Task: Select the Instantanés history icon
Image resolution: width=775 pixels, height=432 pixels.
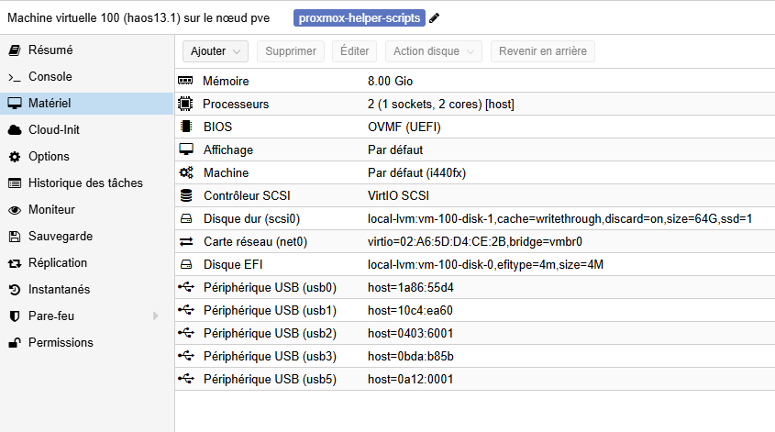Action: [x=15, y=290]
